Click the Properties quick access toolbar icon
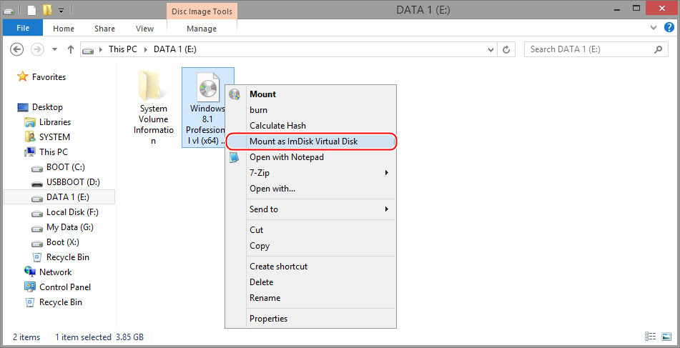This screenshot has height=348, width=680. pyautogui.click(x=31, y=9)
